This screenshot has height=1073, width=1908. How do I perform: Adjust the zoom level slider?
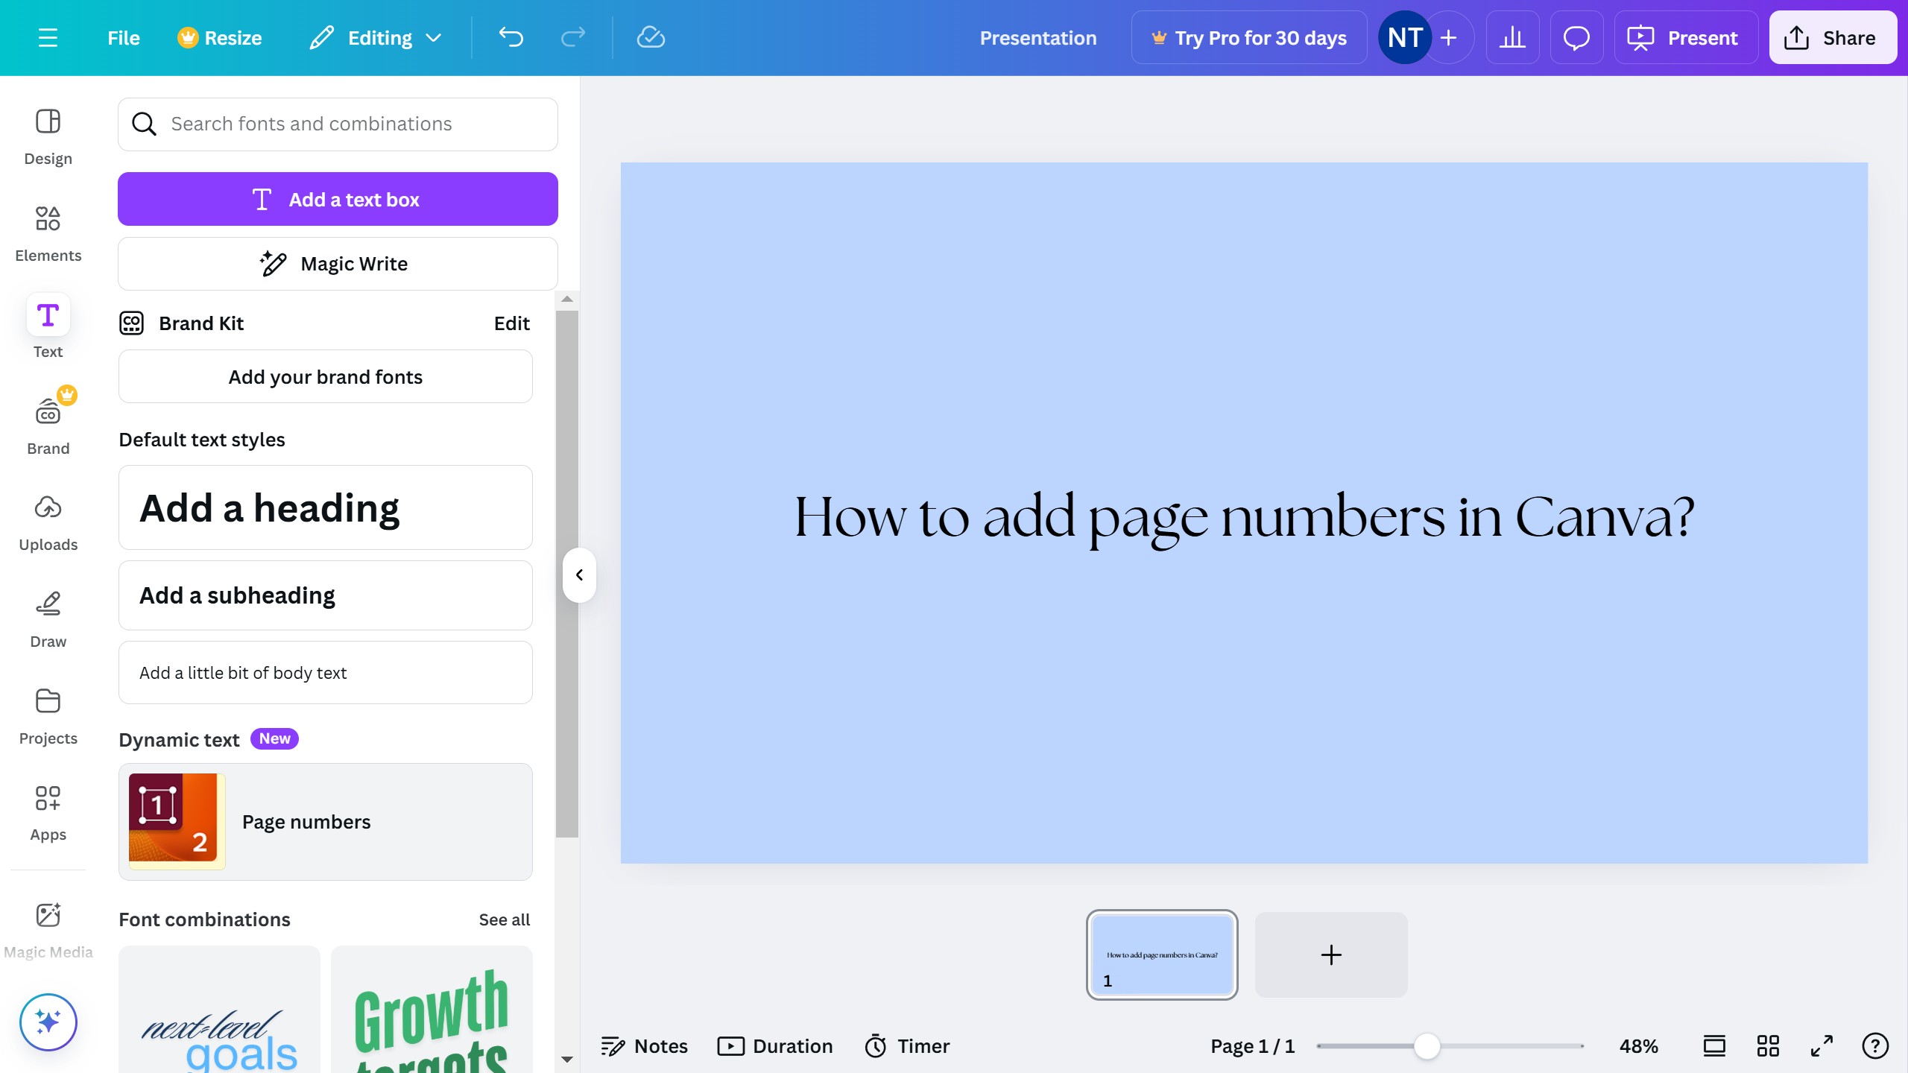point(1427,1046)
